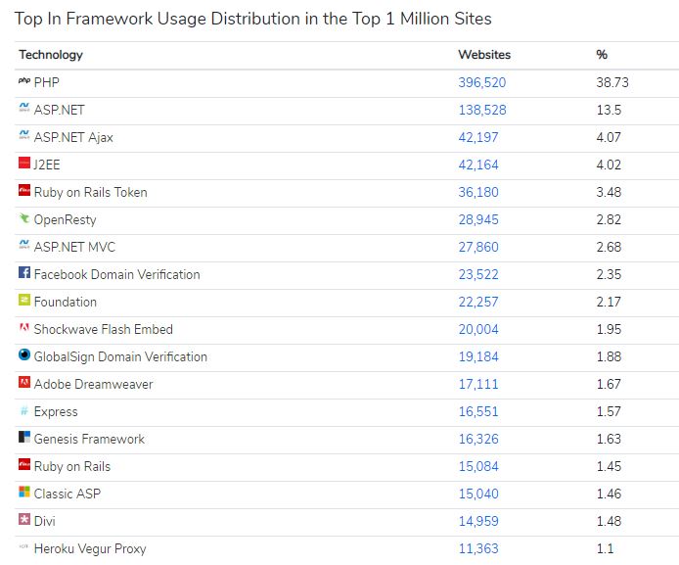Viewport: 679px width, 565px height.
Task: Click the Shockwave Flash Embed icon
Action: [x=24, y=329]
